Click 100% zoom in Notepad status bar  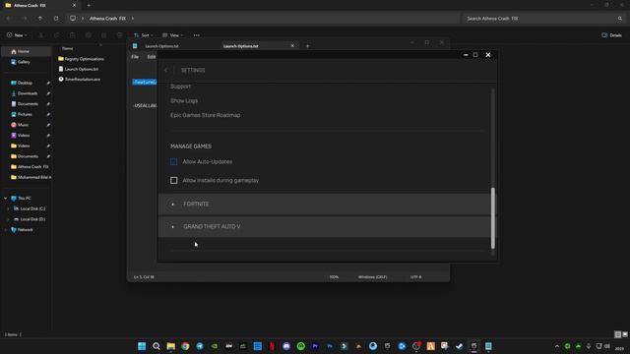[334, 277]
